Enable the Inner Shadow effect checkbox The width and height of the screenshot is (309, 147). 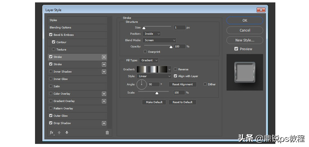pyautogui.click(x=51, y=71)
